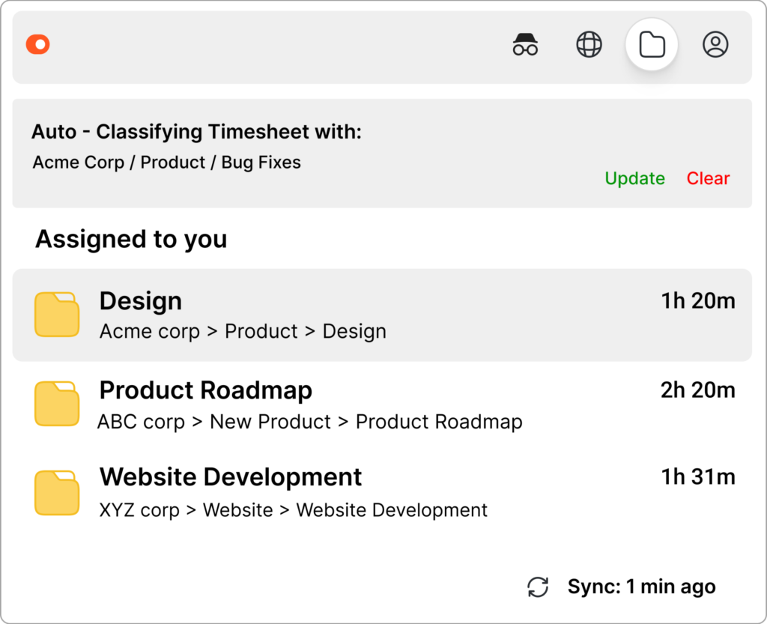Click the Design project folder icon
Viewport: 767px width, 624px height.
[x=57, y=315]
